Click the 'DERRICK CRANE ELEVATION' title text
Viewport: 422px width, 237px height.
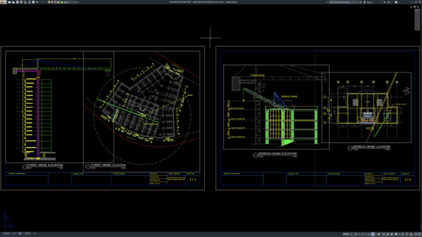point(278,153)
